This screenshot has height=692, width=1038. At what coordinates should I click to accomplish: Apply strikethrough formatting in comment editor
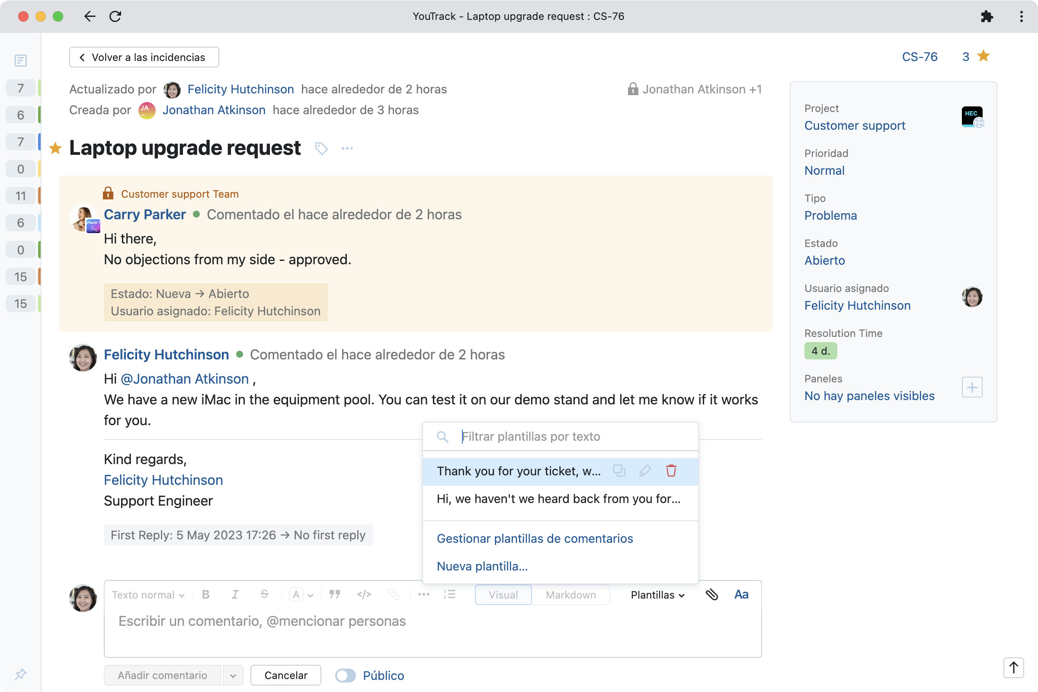click(x=264, y=594)
